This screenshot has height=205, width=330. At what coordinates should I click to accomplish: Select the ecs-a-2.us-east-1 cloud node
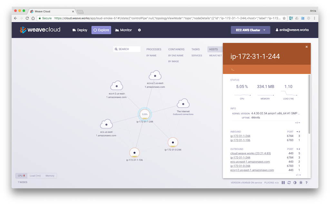[x=155, y=75]
